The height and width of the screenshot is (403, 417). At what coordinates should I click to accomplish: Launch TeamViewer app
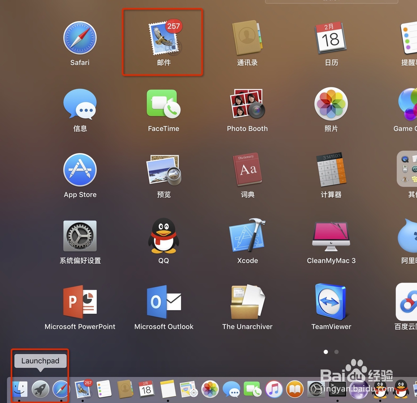pos(331,302)
